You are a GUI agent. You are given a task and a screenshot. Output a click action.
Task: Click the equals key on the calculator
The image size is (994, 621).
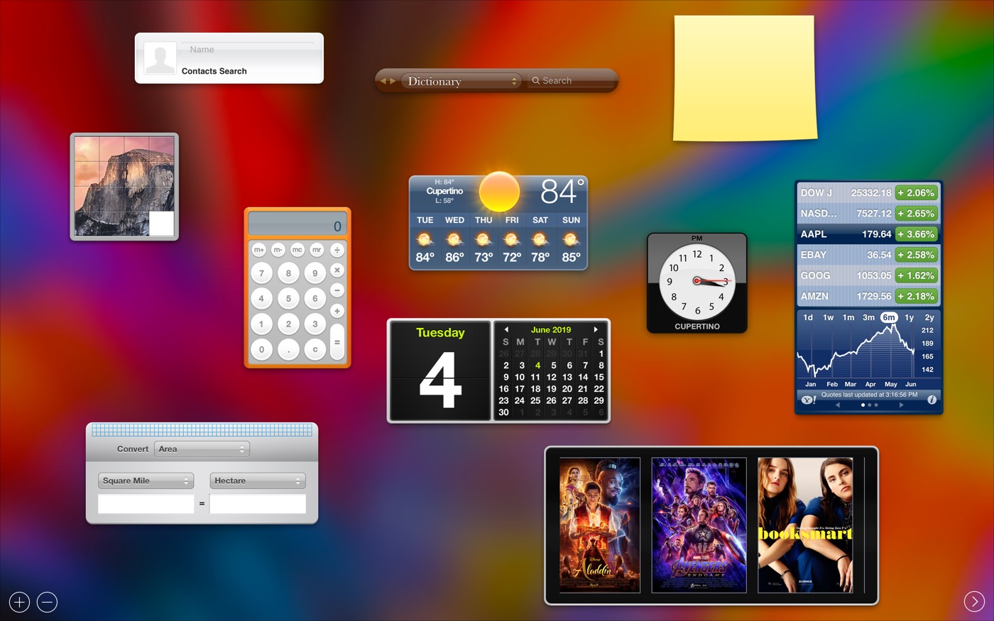coord(337,341)
